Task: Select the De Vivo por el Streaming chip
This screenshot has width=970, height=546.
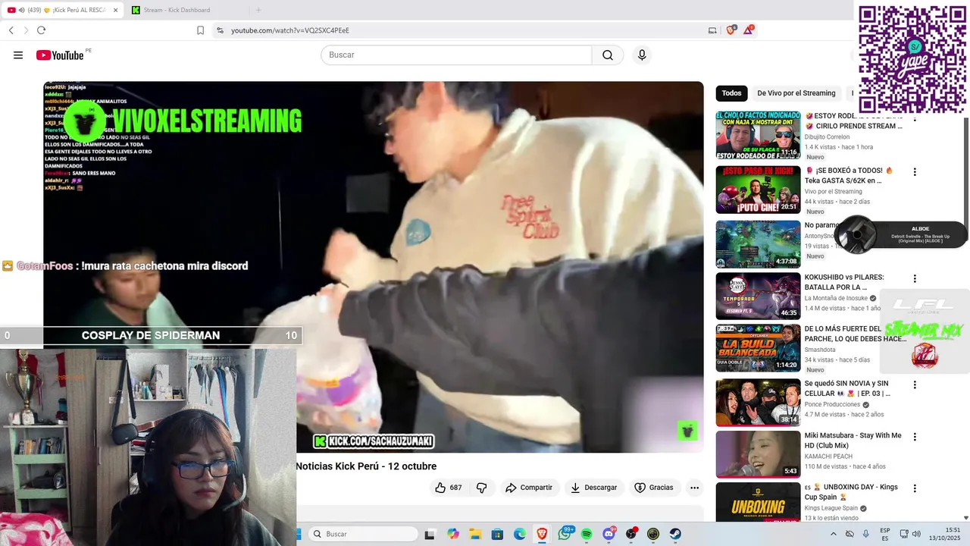Action: pos(796,93)
